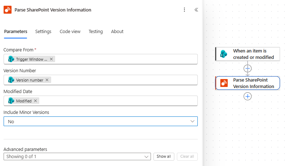The image size is (286, 166).
Task: Click the Advanced parameters label
Action: (25, 149)
